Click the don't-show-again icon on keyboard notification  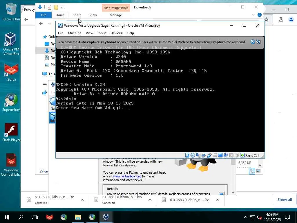click(258, 42)
